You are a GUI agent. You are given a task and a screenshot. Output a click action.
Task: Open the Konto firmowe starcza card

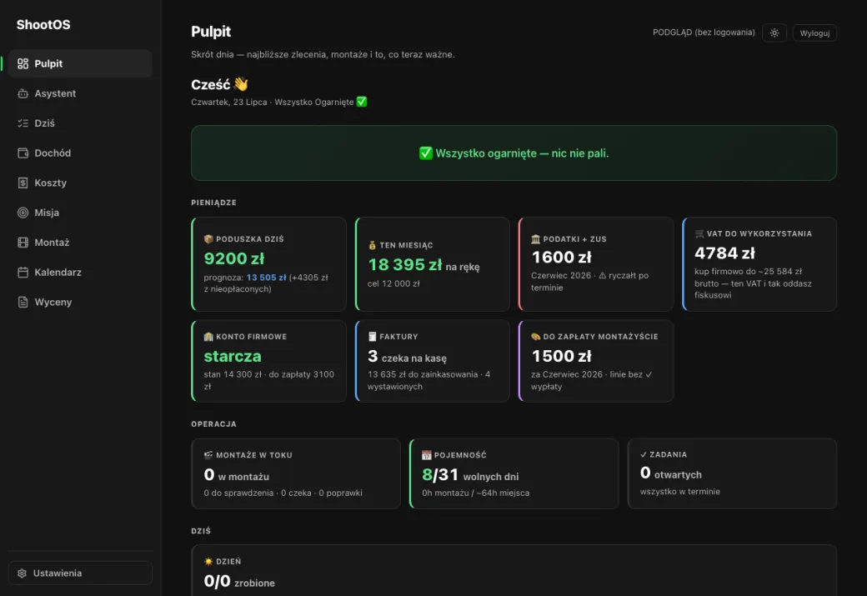[x=268, y=361]
